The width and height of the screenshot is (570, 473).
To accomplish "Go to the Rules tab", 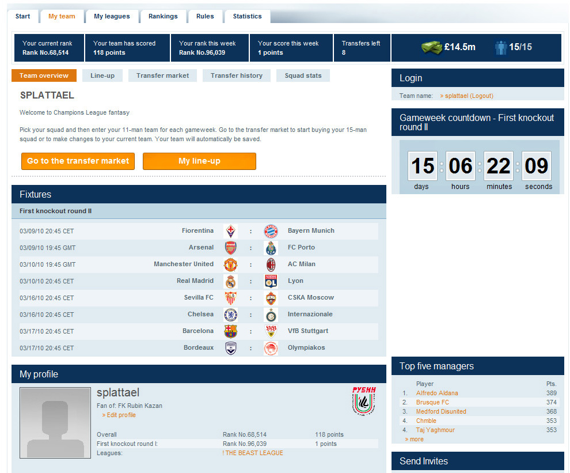I will pos(205,16).
